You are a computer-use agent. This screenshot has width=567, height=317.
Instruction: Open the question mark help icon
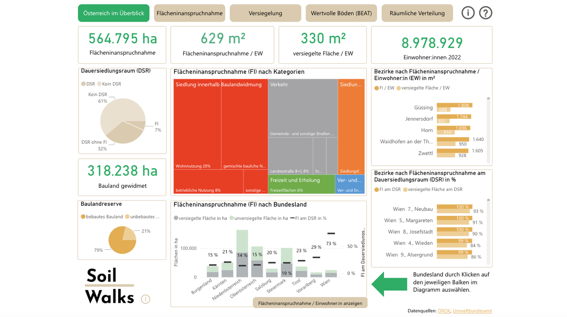pyautogui.click(x=486, y=13)
